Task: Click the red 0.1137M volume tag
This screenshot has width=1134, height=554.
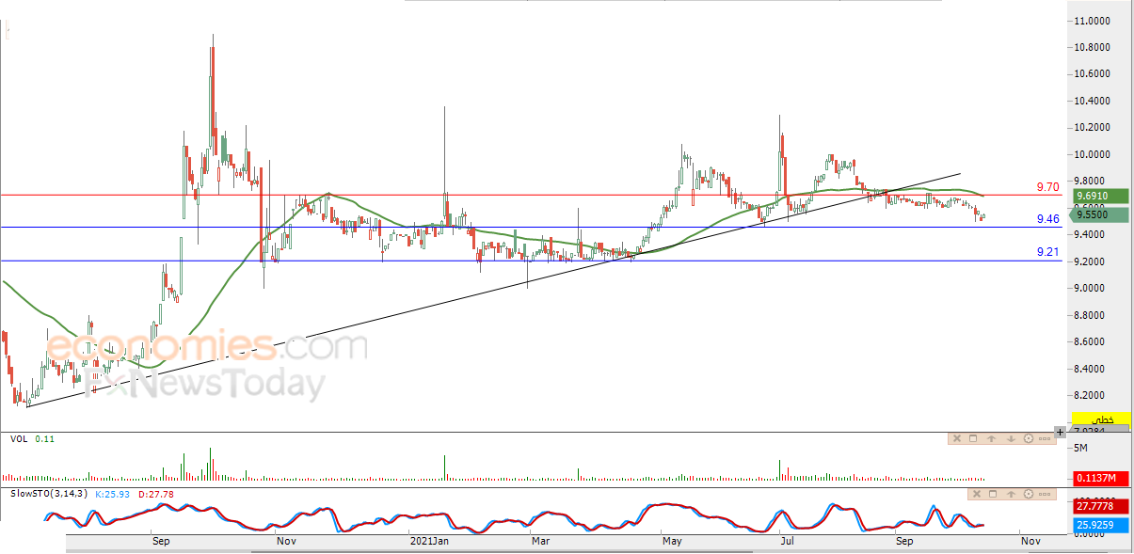Action: pyautogui.click(x=1101, y=478)
